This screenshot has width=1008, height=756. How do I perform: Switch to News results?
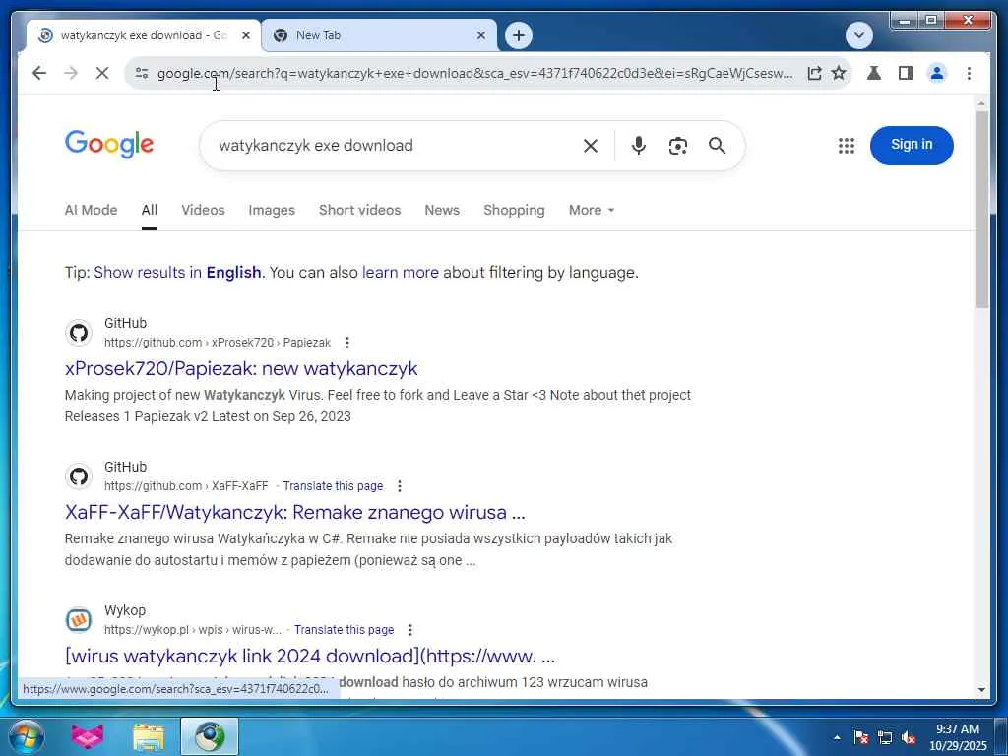[x=442, y=211]
